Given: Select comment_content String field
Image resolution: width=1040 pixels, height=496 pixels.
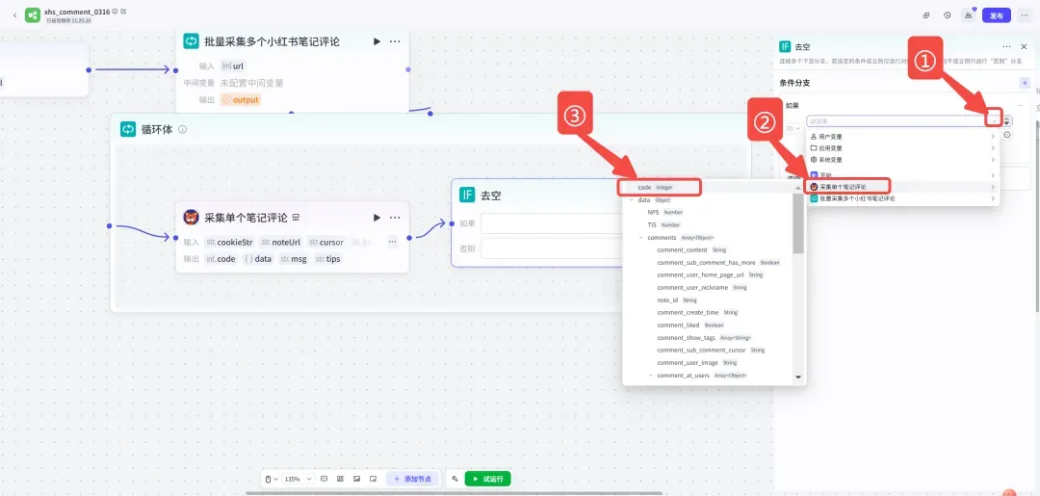Looking at the screenshot, I should click(x=691, y=250).
